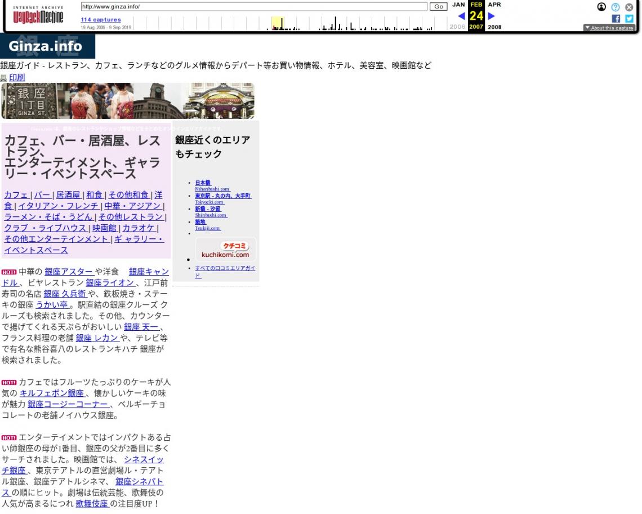Open the kuchikomi.com logo banner

click(x=226, y=249)
